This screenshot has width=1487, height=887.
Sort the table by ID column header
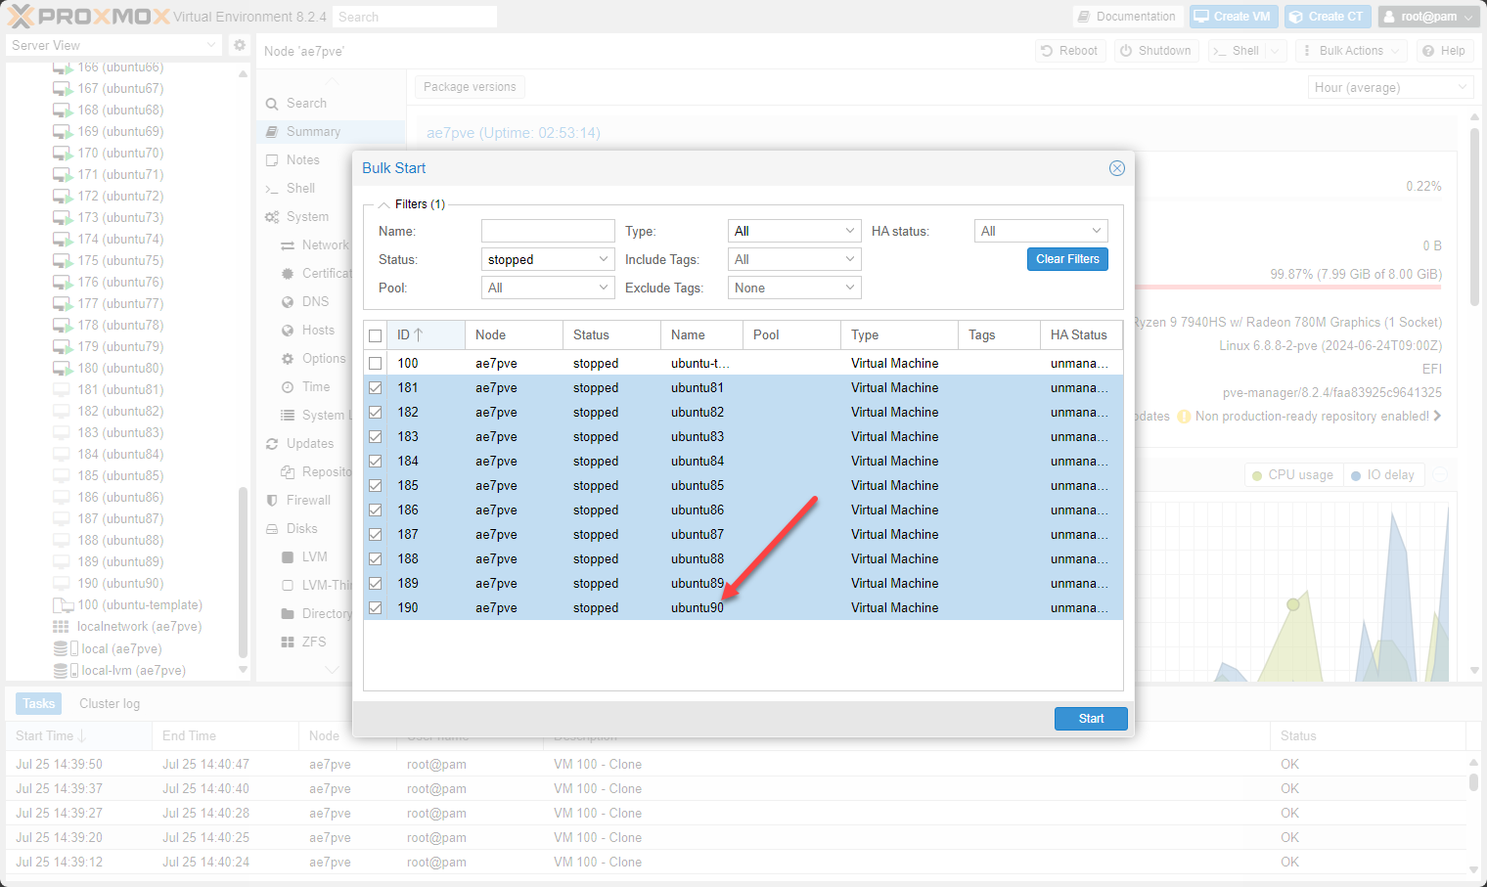click(409, 335)
